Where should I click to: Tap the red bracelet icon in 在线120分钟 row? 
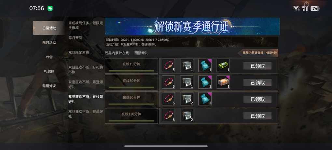click(x=169, y=116)
